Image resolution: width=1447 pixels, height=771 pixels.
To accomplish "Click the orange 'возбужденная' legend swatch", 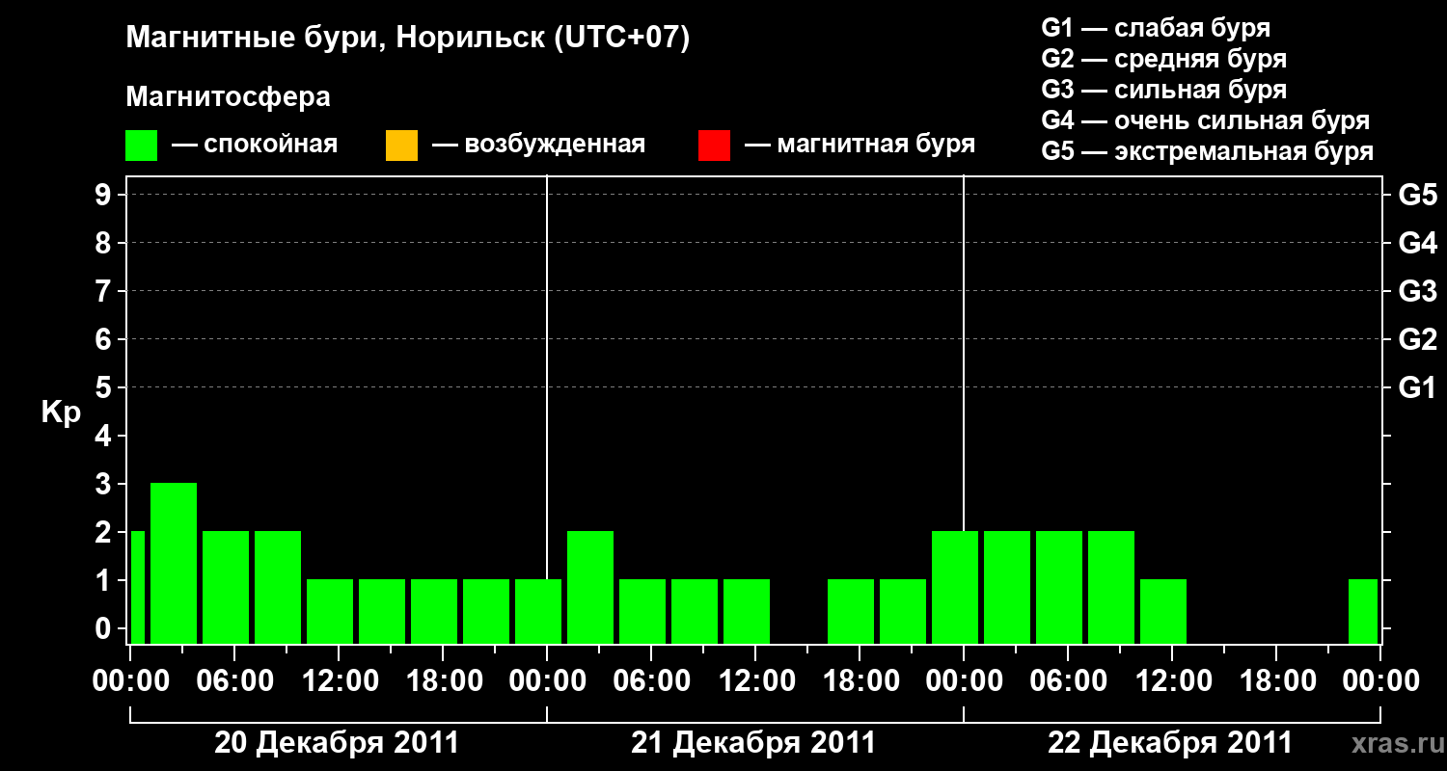I will tap(401, 146).
